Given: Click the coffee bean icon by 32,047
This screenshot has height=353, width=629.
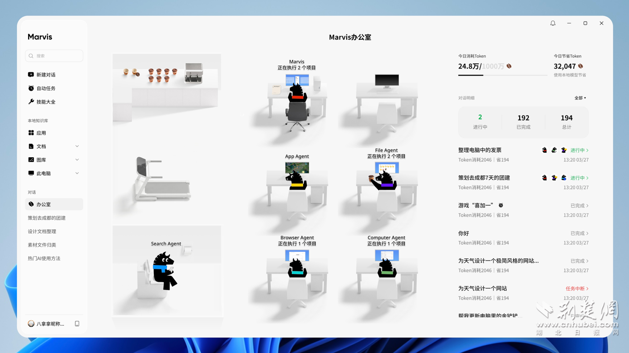Looking at the screenshot, I should pos(580,66).
